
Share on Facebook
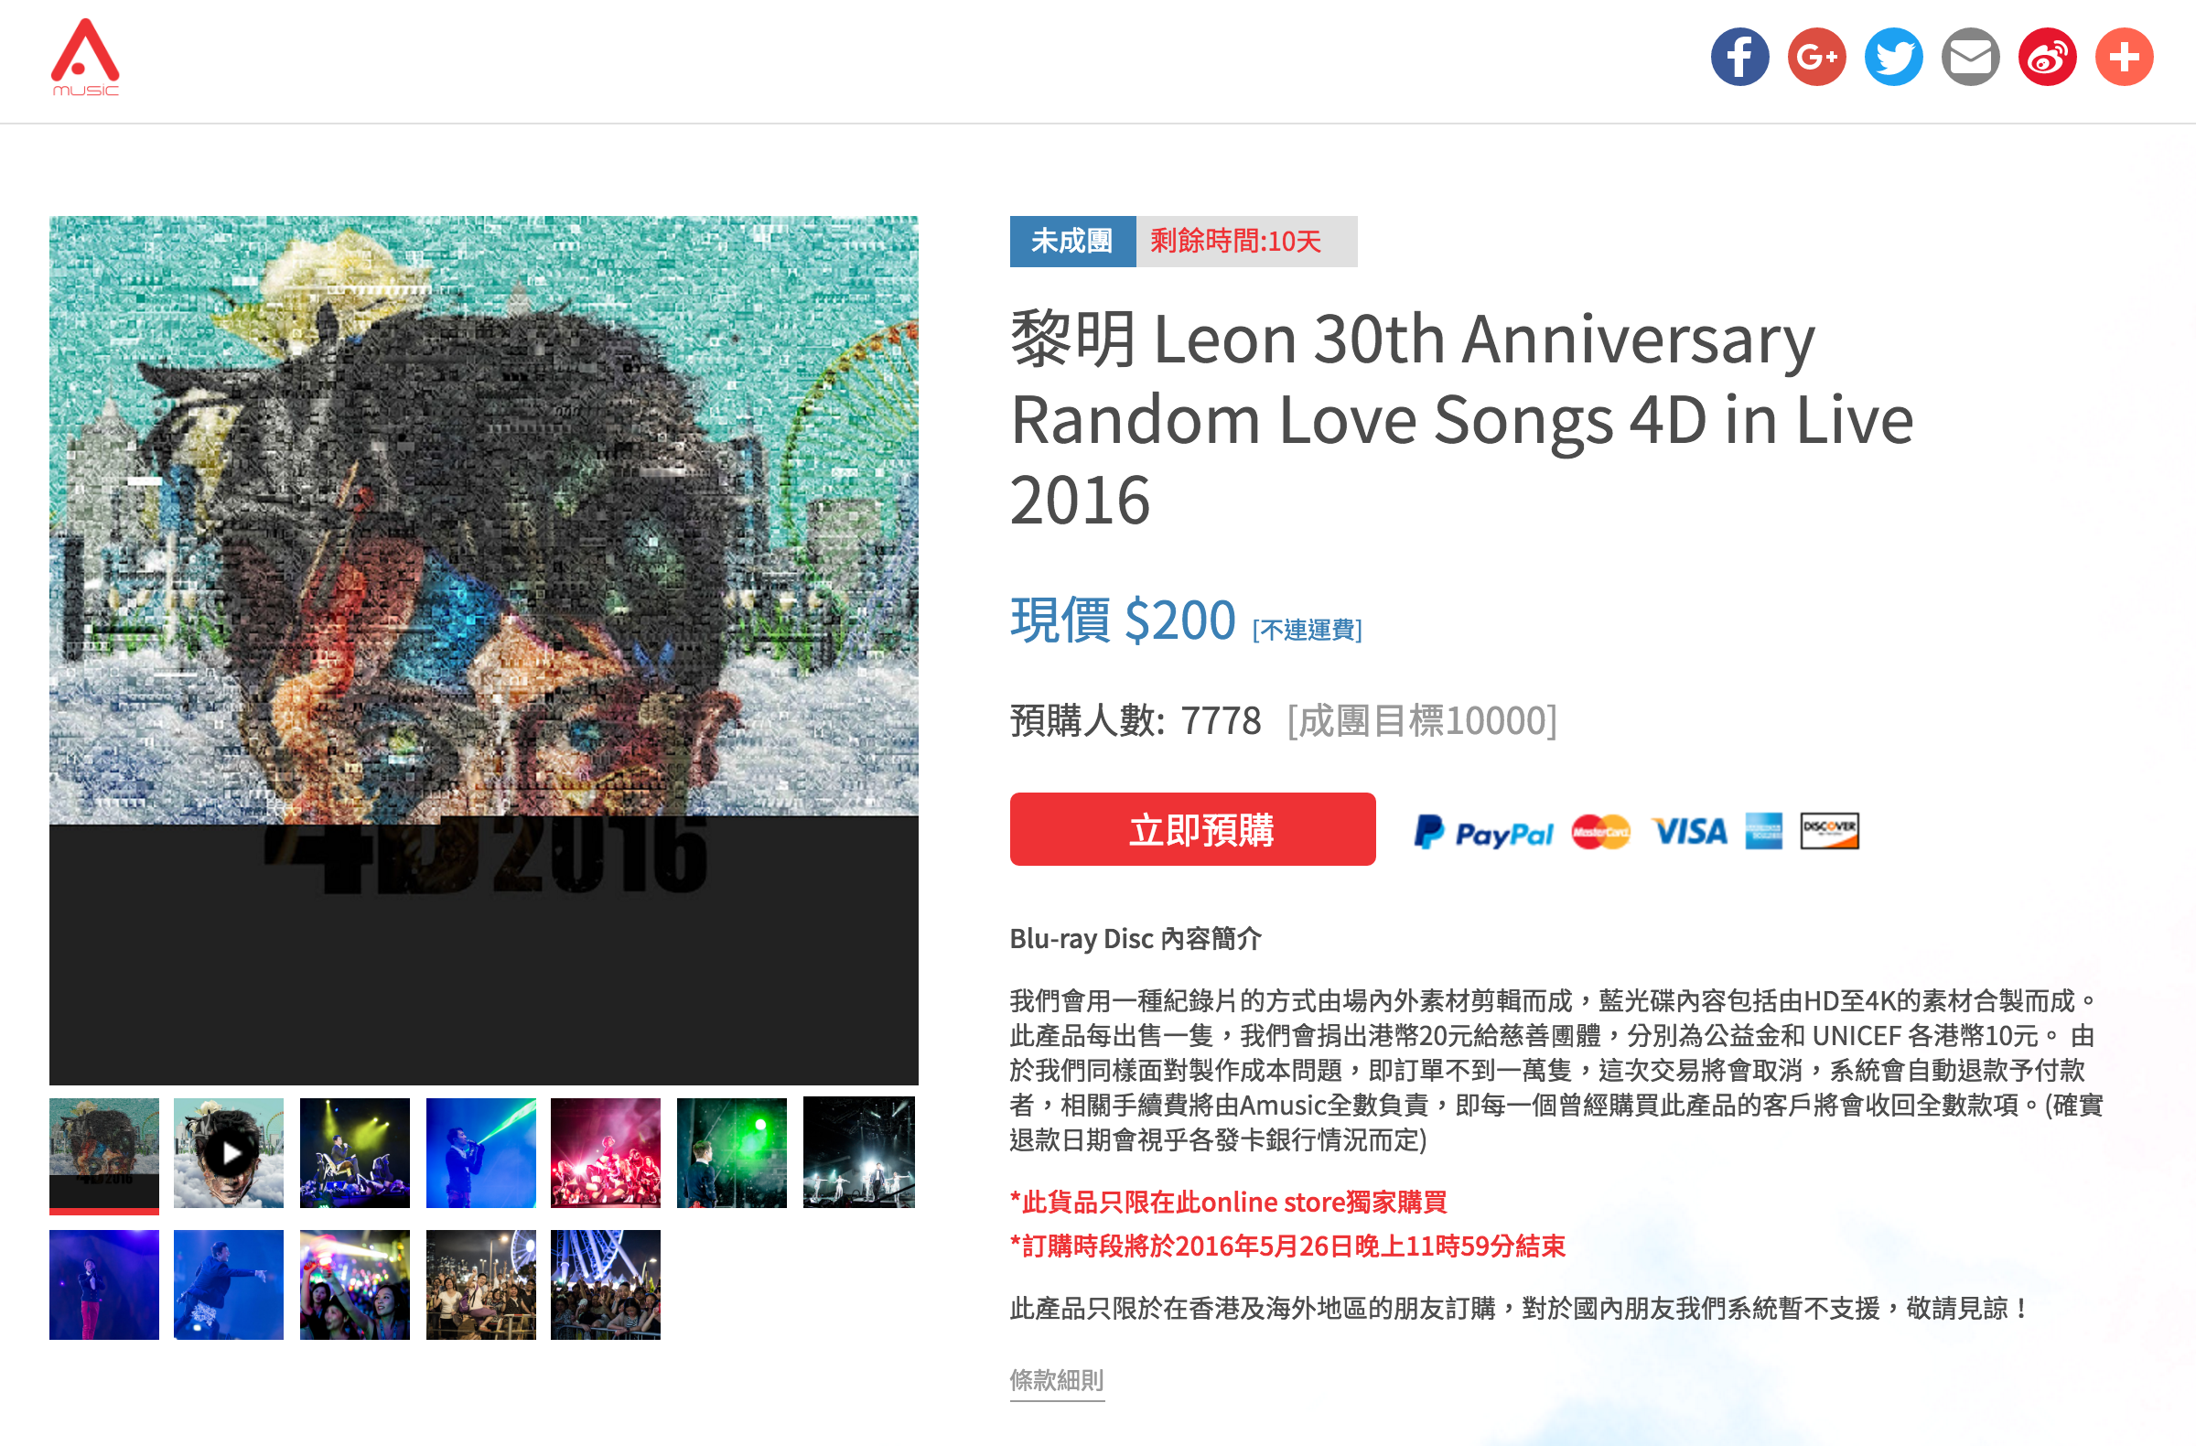[x=1739, y=58]
